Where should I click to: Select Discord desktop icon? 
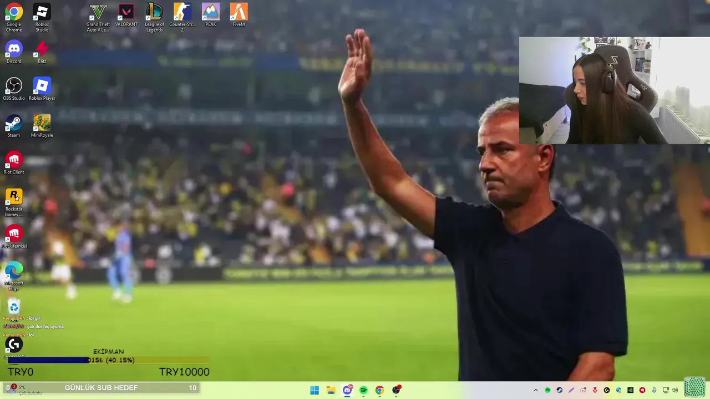[x=14, y=53]
